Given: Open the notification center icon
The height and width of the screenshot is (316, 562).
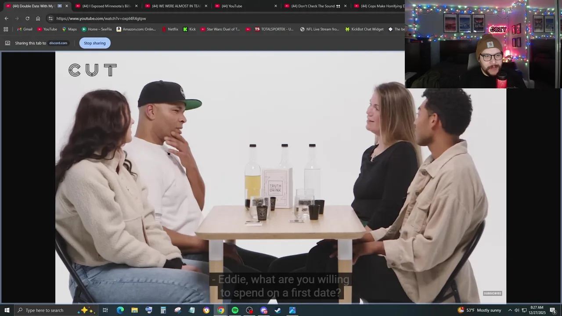Looking at the screenshot, I should pyautogui.click(x=553, y=310).
